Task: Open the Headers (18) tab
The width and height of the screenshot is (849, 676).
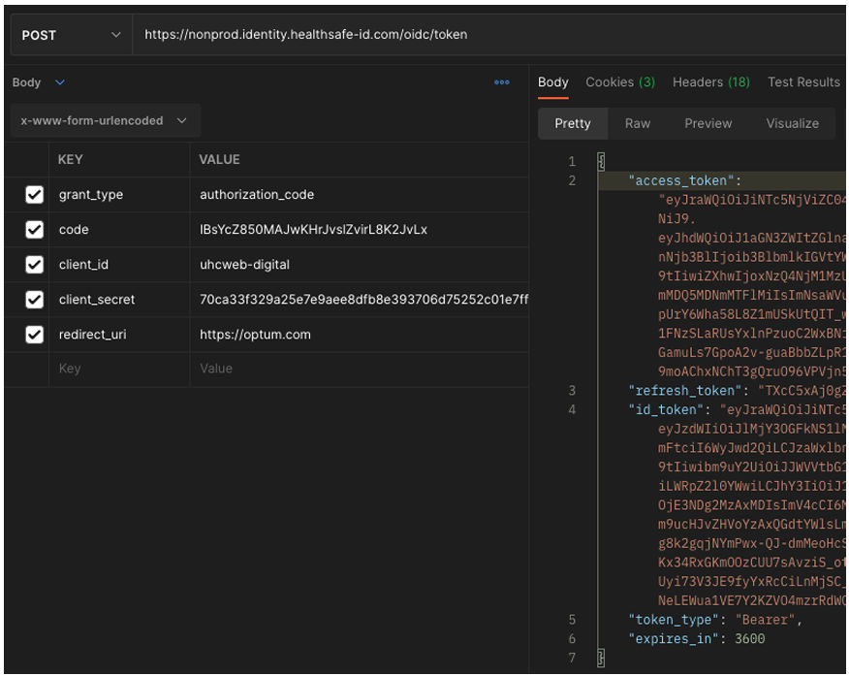Action: click(x=711, y=82)
